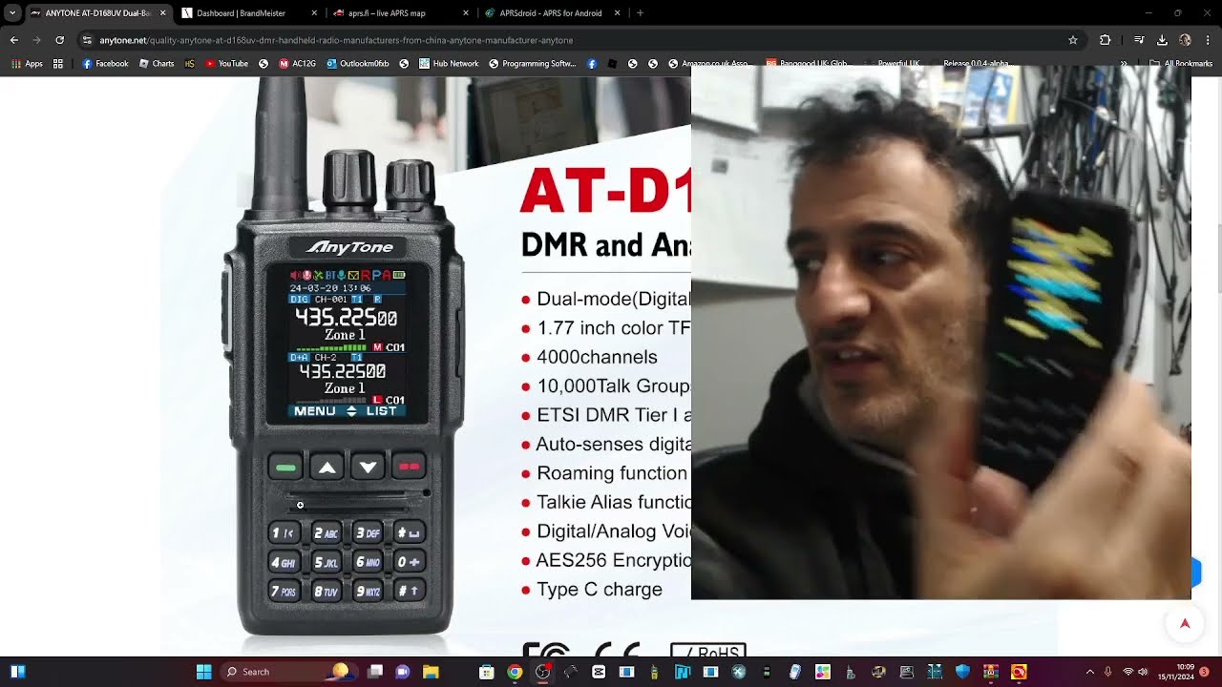Image resolution: width=1222 pixels, height=687 pixels.
Task: Open Microsoft Store from the taskbar
Action: (486, 672)
